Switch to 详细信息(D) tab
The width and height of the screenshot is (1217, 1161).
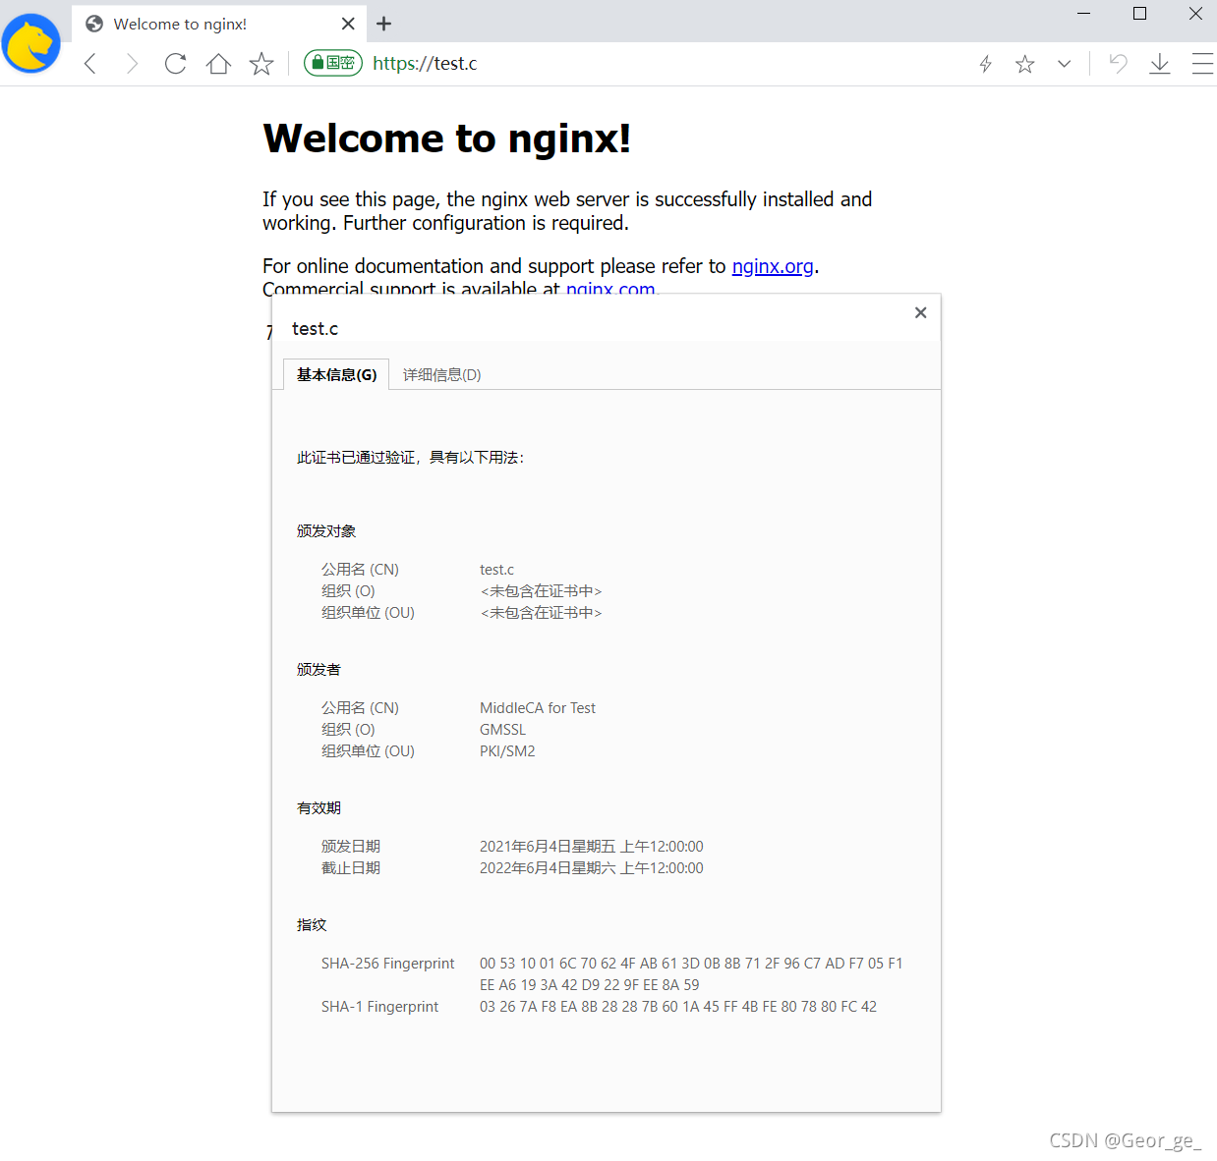(x=442, y=374)
